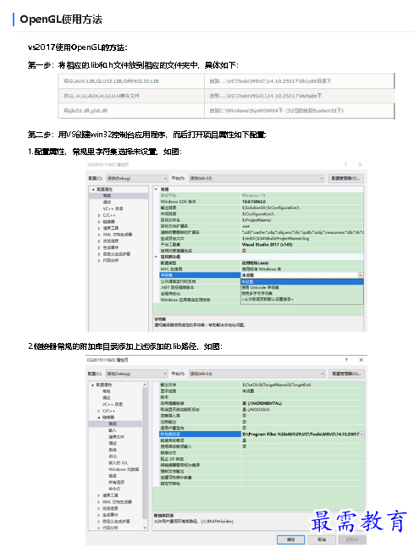
Task: Expand 生成事件 node in the character-set dialog tree
Action: pyautogui.click(x=99, y=247)
